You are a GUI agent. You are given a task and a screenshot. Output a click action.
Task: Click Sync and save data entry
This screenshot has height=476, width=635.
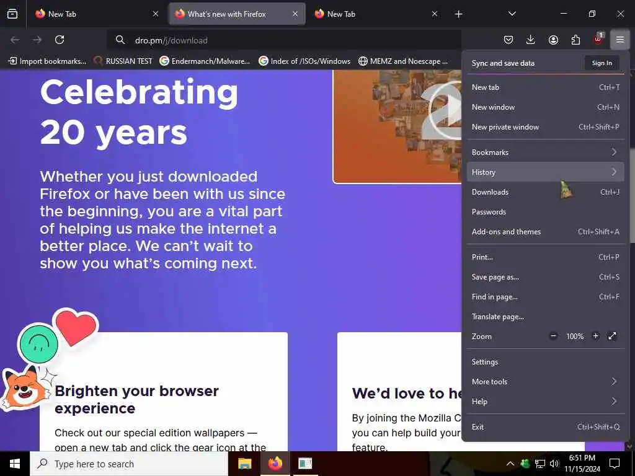(x=503, y=63)
